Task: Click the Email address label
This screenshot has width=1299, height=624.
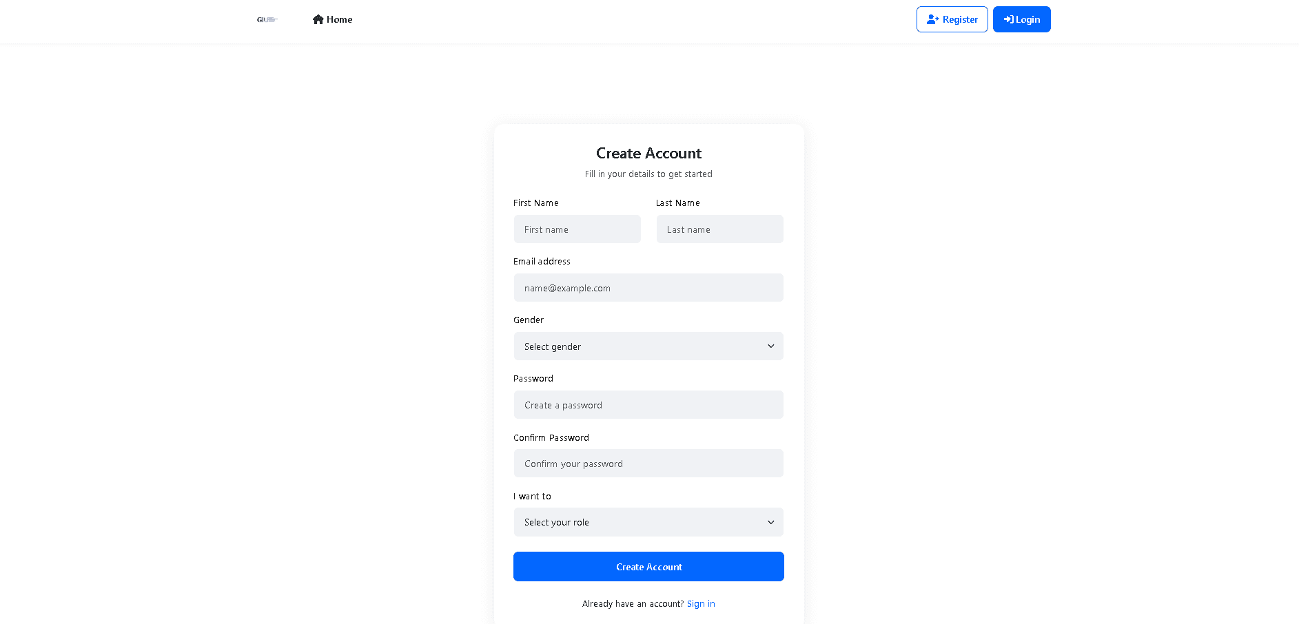Action: [542, 262]
